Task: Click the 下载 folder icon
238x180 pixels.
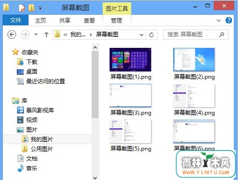Action: 20,62
